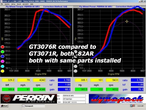Click the bottom grey dot on power graph
This screenshot has height=110, width=146.
pos(75,71)
